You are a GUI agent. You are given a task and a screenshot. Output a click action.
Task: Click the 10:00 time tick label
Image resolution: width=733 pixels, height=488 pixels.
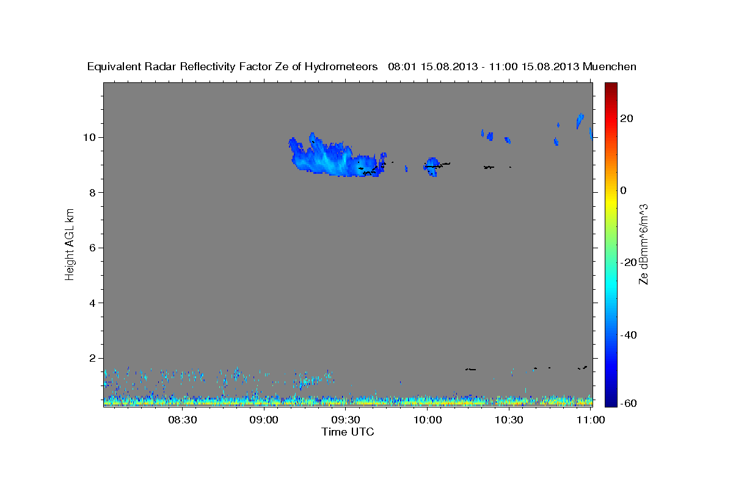428,420
